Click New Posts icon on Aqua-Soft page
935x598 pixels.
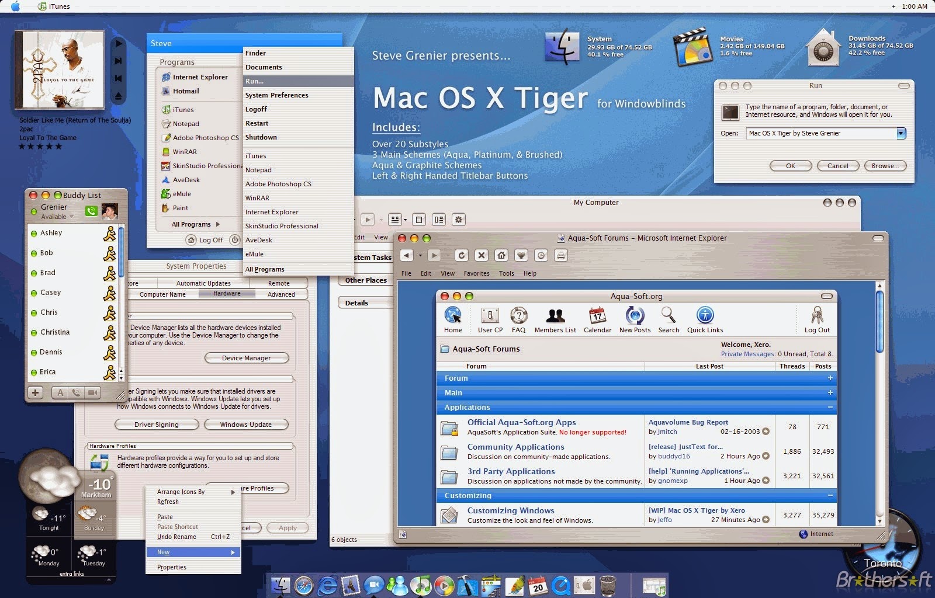[x=635, y=316]
